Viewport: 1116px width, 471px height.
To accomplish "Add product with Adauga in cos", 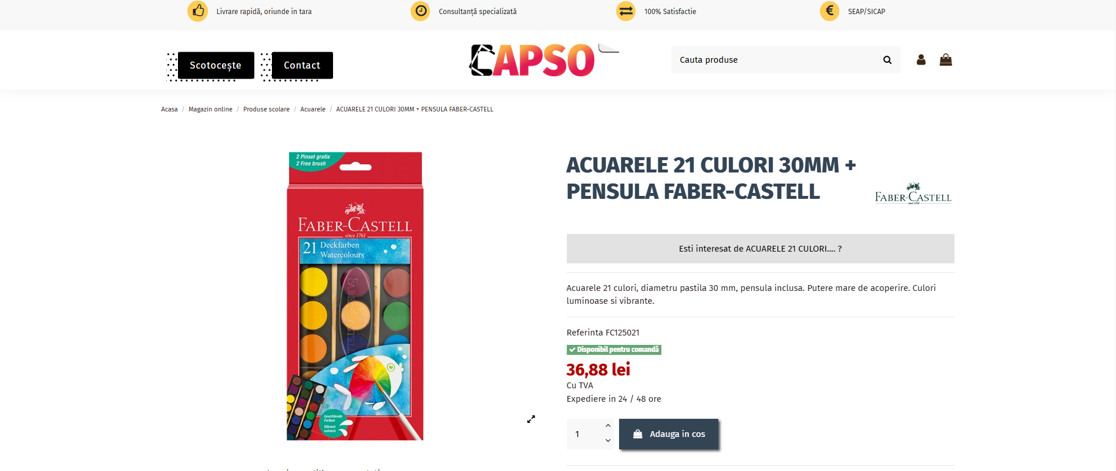I will [x=669, y=434].
